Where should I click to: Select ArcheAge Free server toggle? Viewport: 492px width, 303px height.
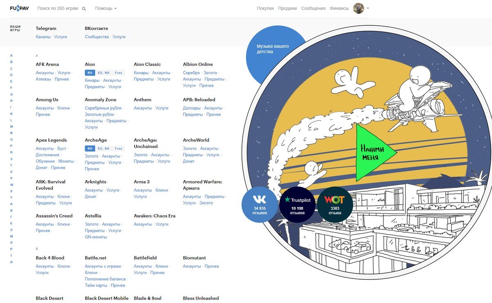[x=118, y=148]
